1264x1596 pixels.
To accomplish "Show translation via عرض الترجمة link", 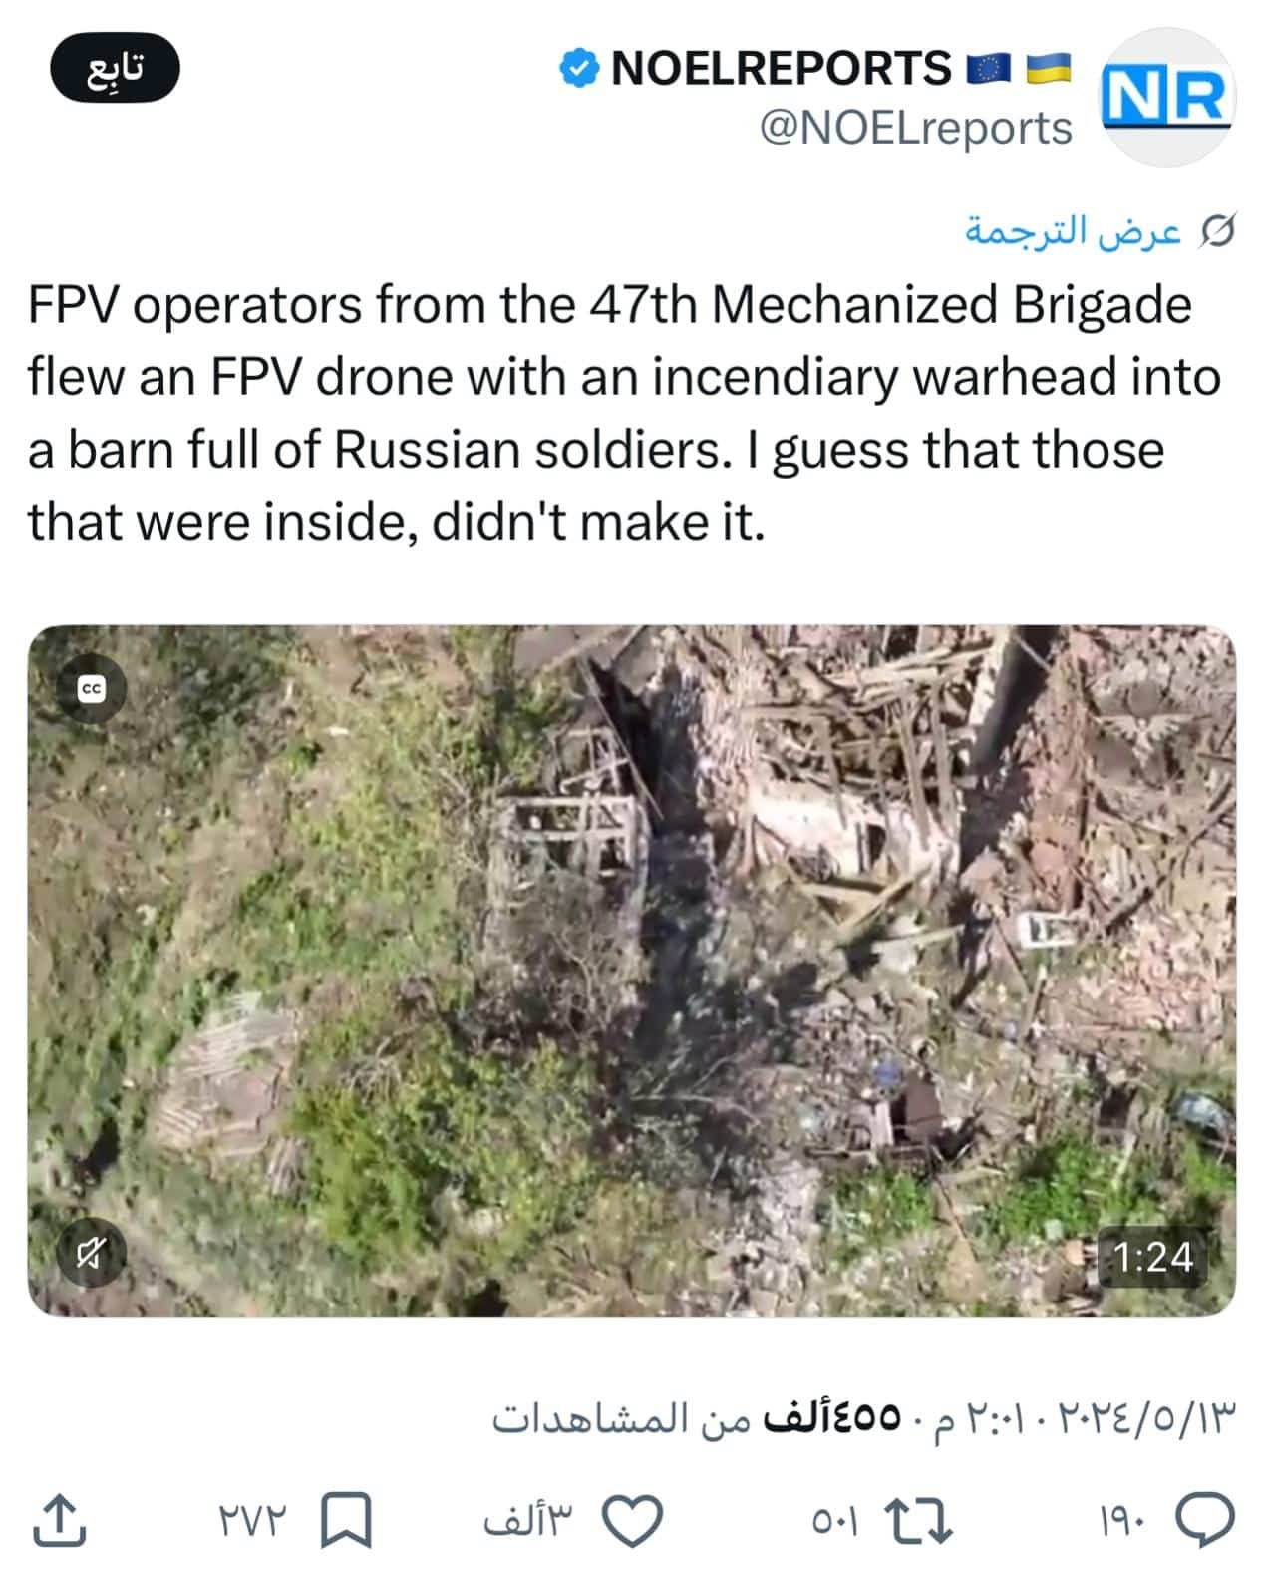I will [1073, 231].
